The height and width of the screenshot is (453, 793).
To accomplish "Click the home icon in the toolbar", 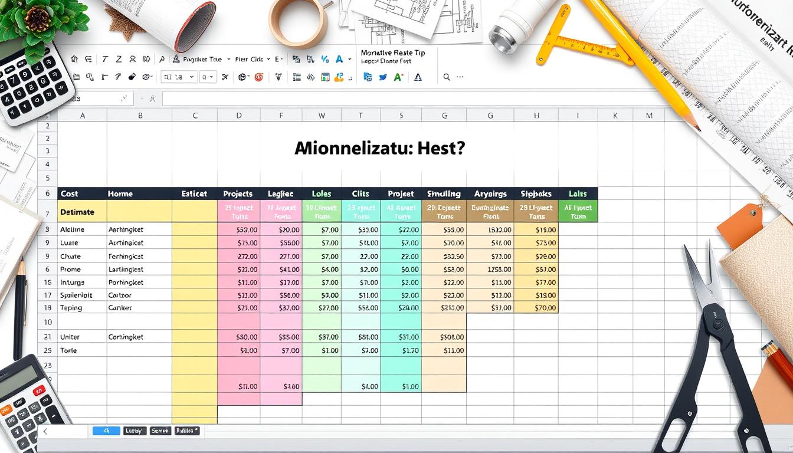I will click(x=74, y=59).
